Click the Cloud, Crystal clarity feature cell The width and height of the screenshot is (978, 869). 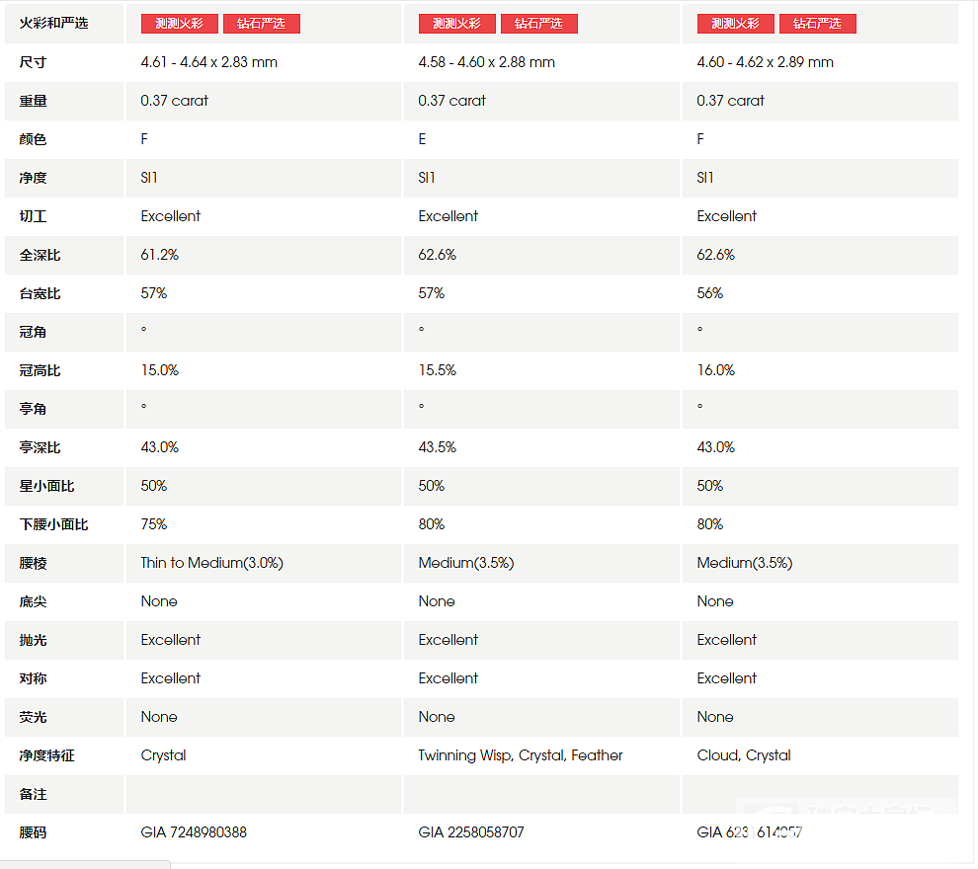744,755
